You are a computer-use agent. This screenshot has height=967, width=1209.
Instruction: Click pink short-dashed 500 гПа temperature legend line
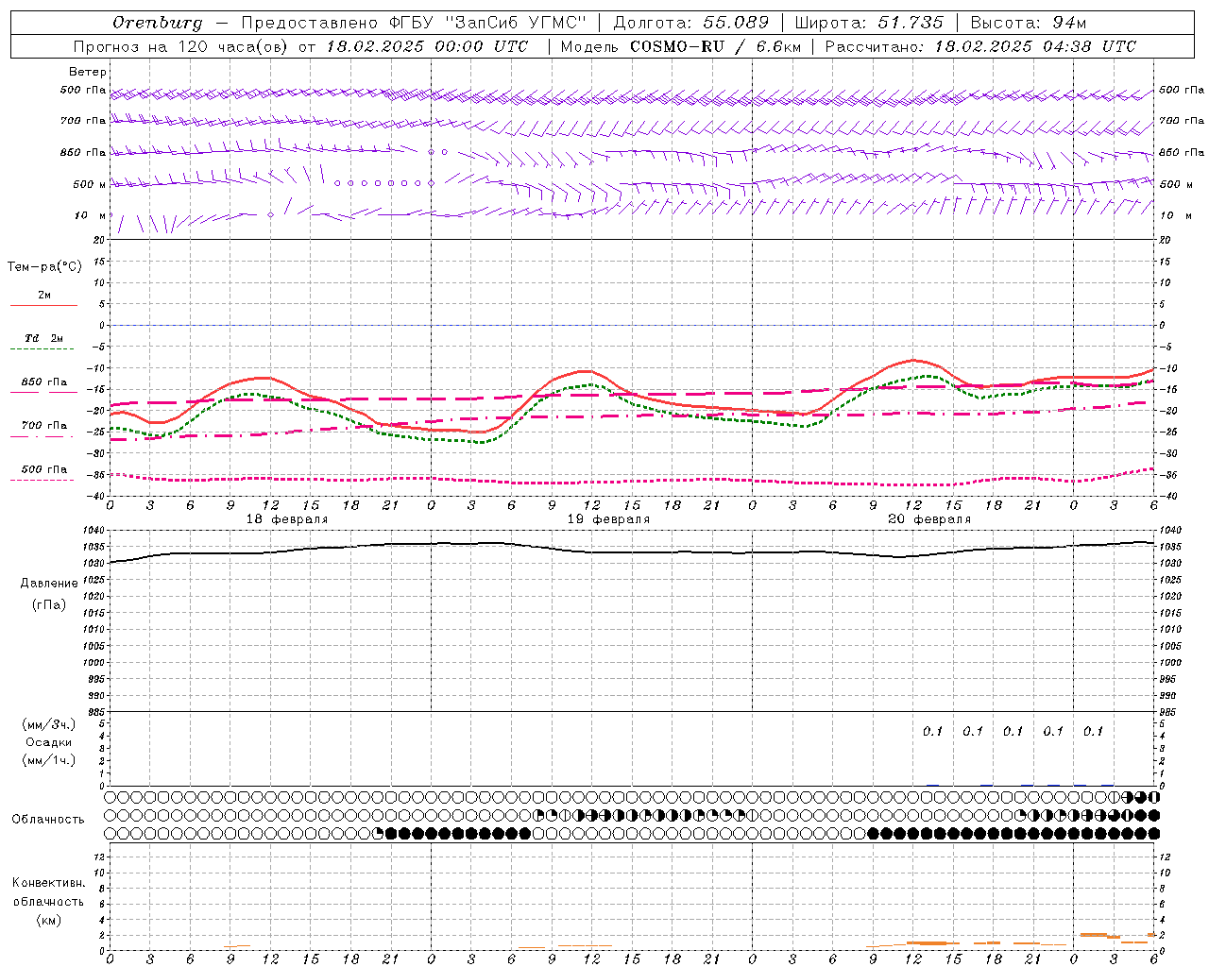pos(42,480)
